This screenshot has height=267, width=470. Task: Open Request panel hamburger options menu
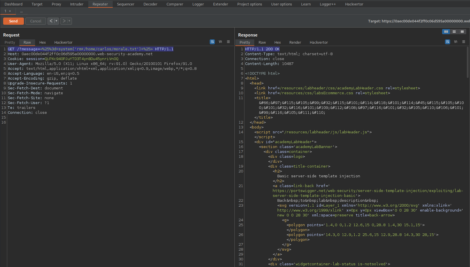[x=228, y=42]
